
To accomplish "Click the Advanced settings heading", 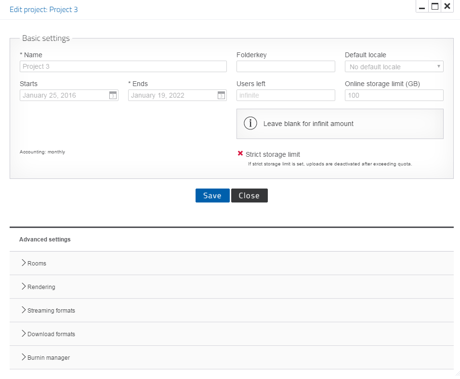I will (x=45, y=240).
